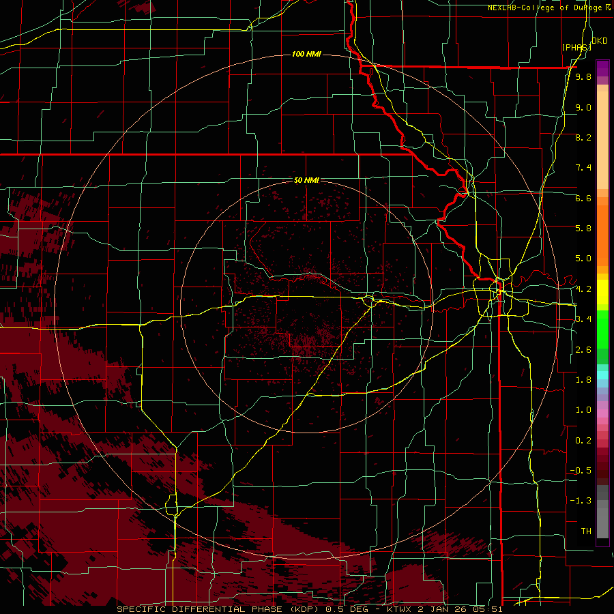Click the -0.5 legend label
This screenshot has height=614, width=614.
click(x=581, y=471)
